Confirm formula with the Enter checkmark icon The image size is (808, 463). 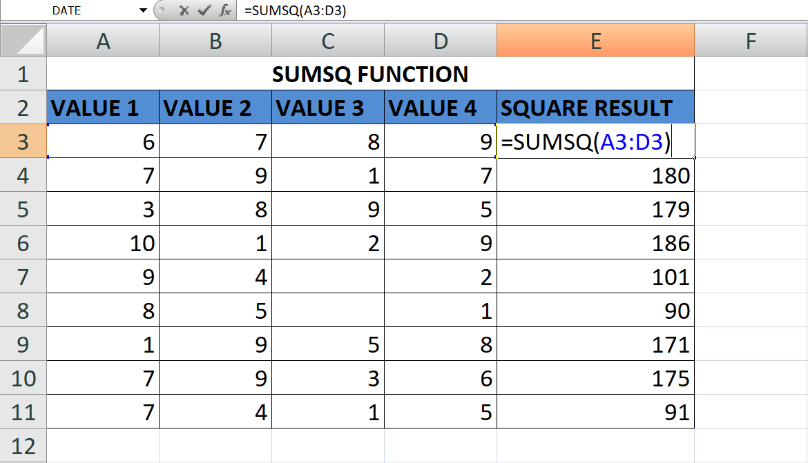point(204,10)
